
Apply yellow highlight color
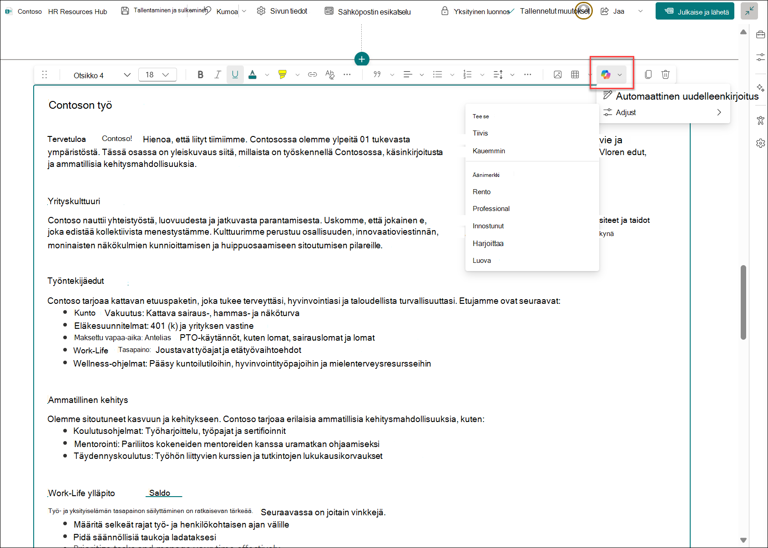click(283, 75)
